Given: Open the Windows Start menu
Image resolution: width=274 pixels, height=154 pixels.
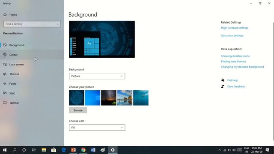Looking at the screenshot, I should 5,150.
